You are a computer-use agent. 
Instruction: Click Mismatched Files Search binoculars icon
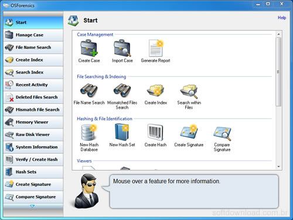tap(122, 90)
